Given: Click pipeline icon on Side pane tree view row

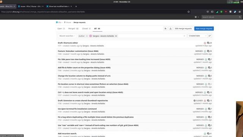Looking at the screenshot, I should [206, 59].
